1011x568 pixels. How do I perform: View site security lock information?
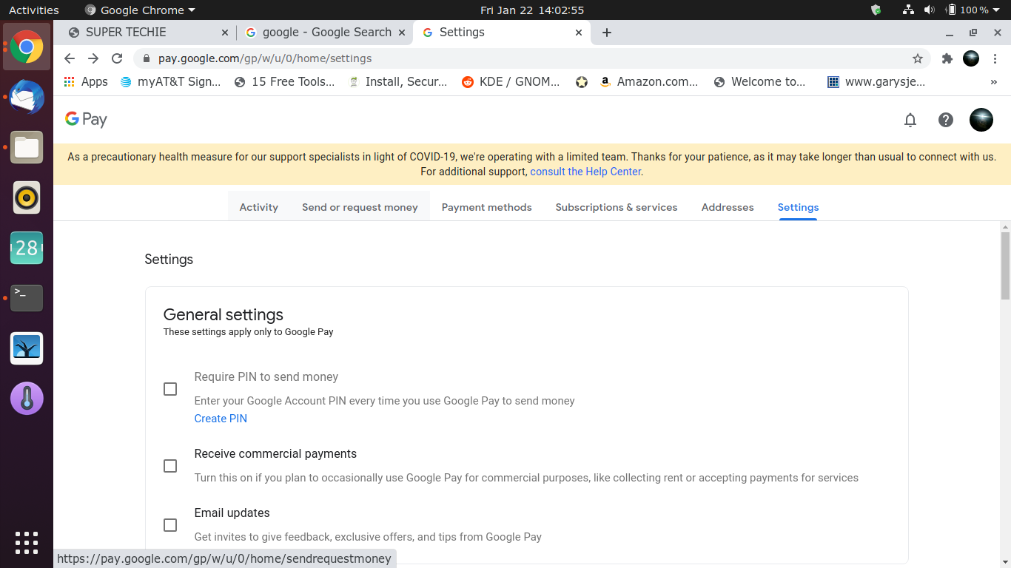tap(146, 58)
